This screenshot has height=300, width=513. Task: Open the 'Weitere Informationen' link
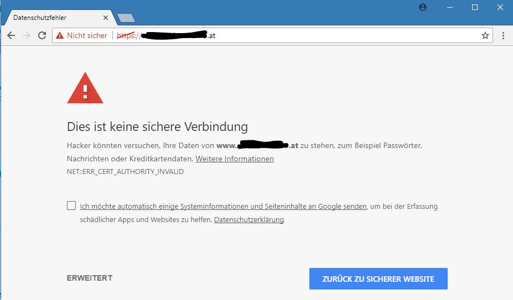[x=235, y=159]
